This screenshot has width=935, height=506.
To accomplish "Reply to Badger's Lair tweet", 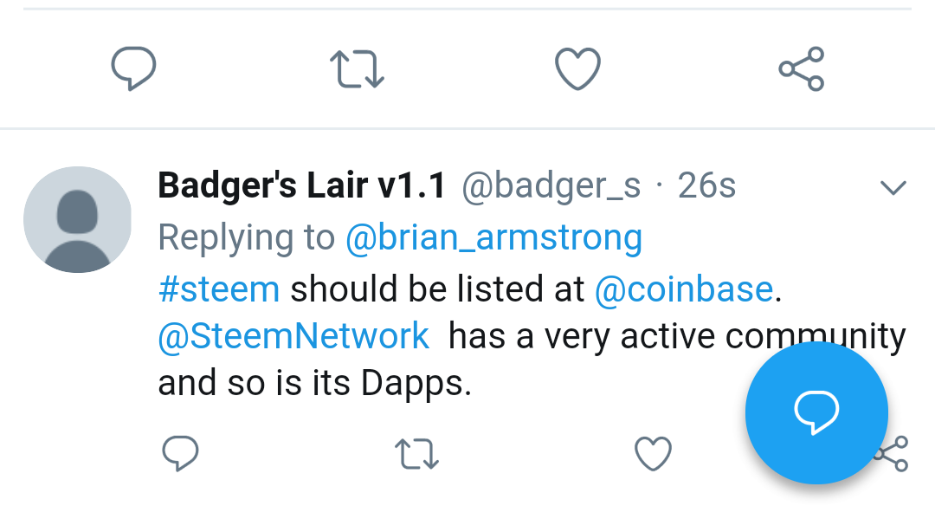I will (x=181, y=453).
